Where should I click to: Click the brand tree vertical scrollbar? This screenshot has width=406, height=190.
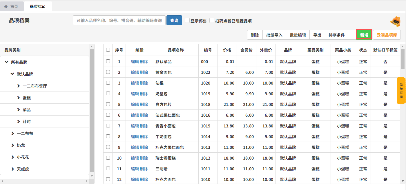coord(92,111)
